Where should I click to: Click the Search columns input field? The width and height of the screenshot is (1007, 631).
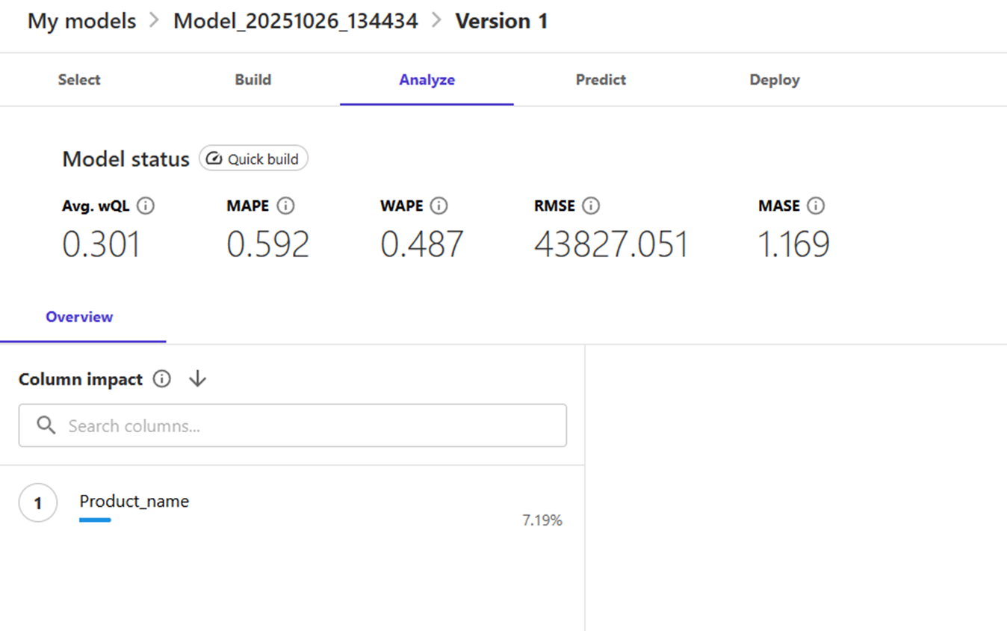click(306, 425)
